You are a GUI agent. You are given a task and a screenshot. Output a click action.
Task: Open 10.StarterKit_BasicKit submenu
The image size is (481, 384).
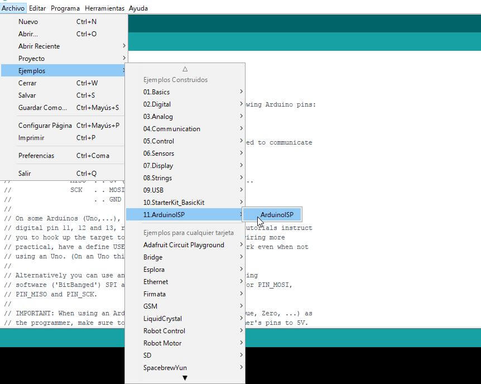[185, 203]
